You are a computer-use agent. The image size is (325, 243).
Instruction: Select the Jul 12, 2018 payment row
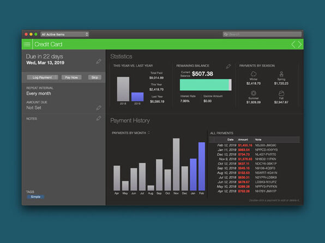255,178
